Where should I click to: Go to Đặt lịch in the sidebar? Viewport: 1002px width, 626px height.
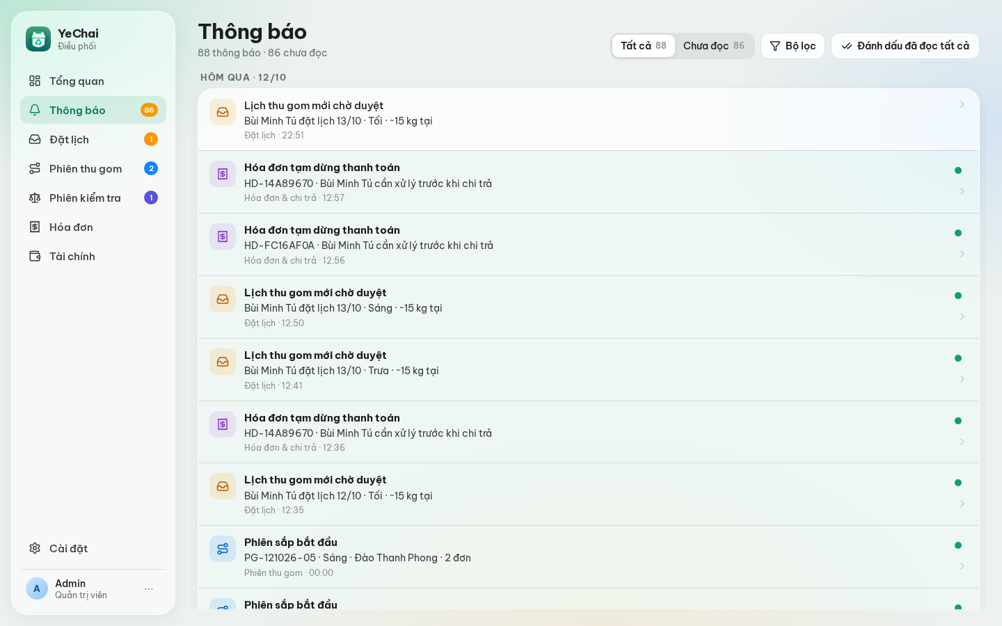point(93,139)
